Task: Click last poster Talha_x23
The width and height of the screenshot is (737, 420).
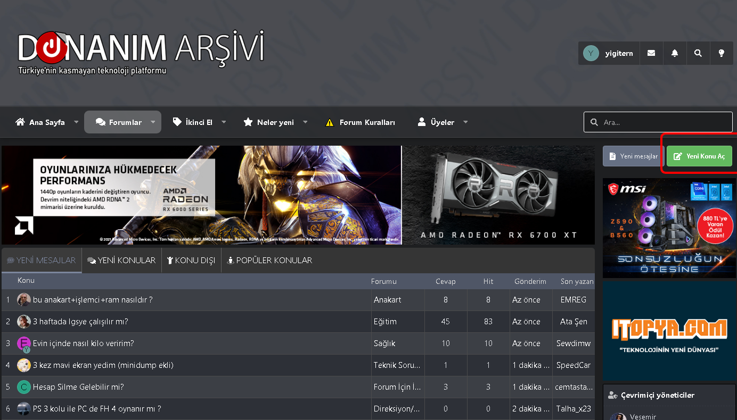Action: 574,409
